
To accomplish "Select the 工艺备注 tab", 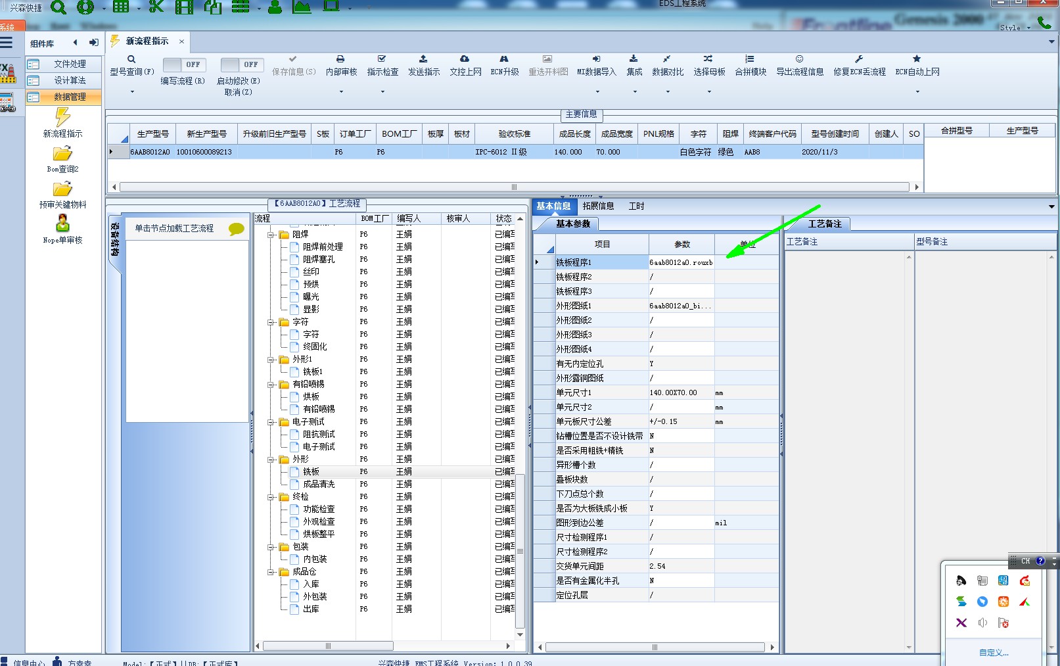I will coord(825,224).
